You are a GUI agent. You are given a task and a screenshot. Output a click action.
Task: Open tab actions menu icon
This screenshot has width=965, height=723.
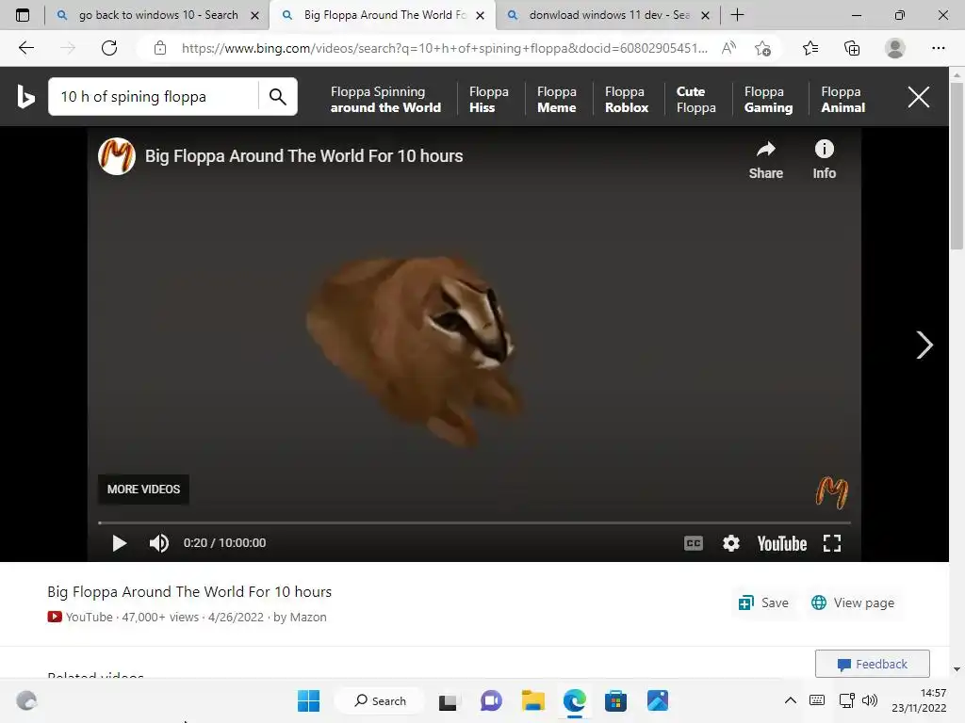23,15
